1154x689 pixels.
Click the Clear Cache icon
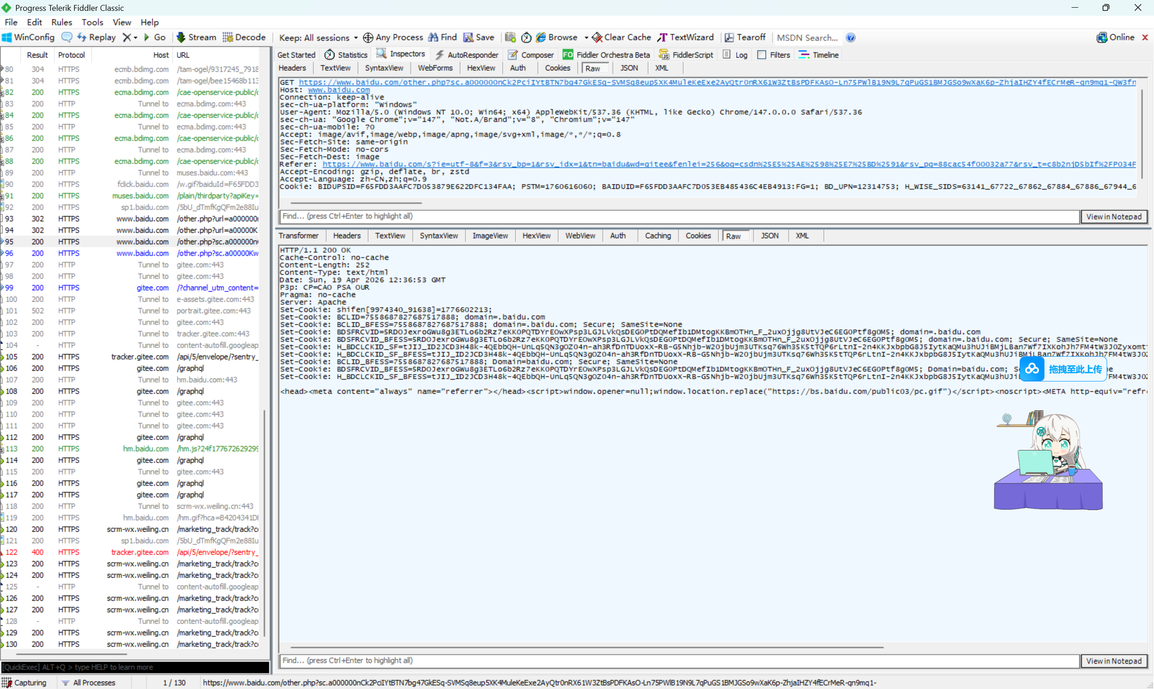pyautogui.click(x=597, y=37)
